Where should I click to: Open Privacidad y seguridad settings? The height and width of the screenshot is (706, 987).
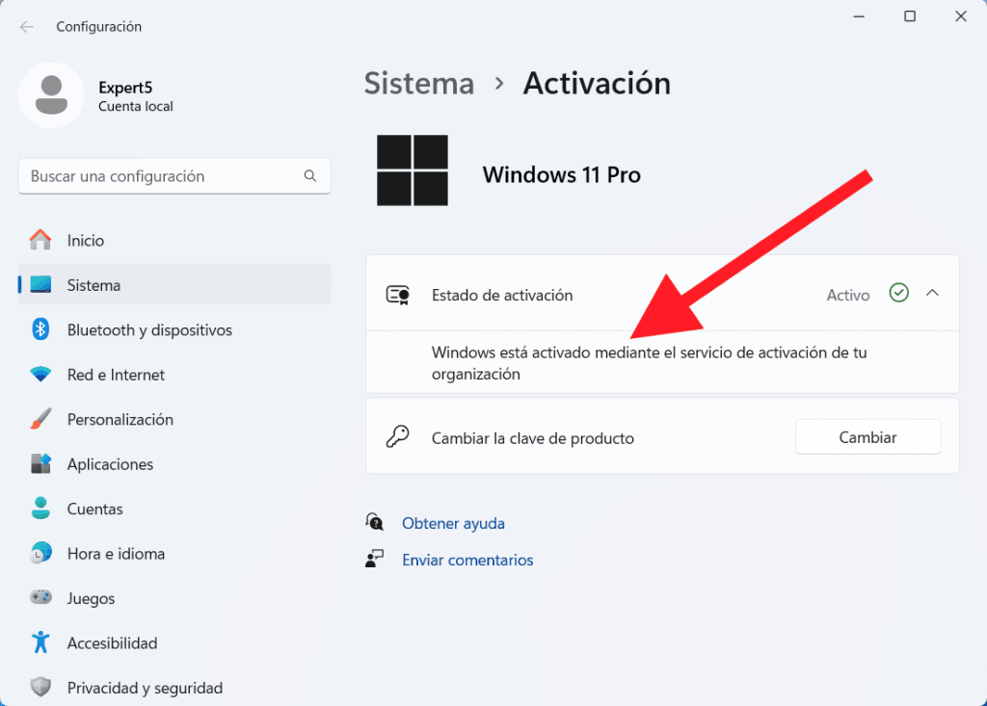(x=145, y=687)
